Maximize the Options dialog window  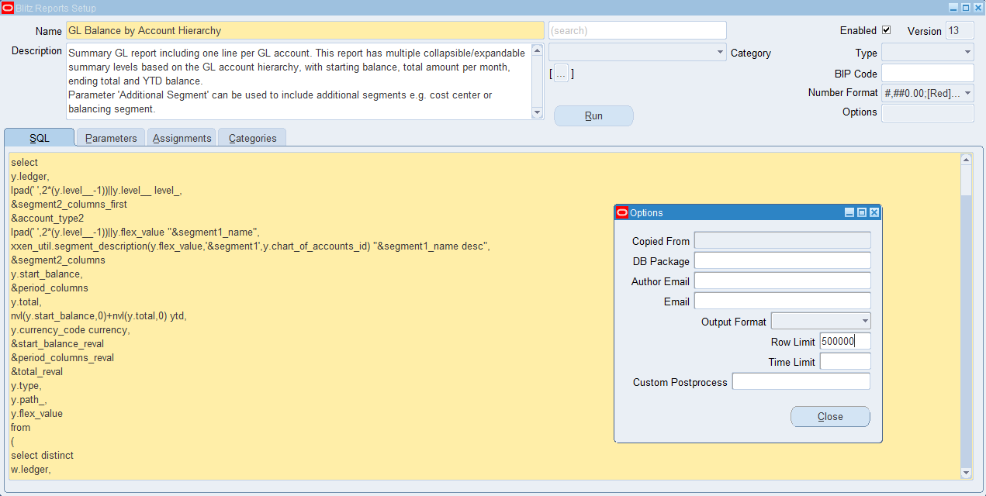click(x=861, y=212)
